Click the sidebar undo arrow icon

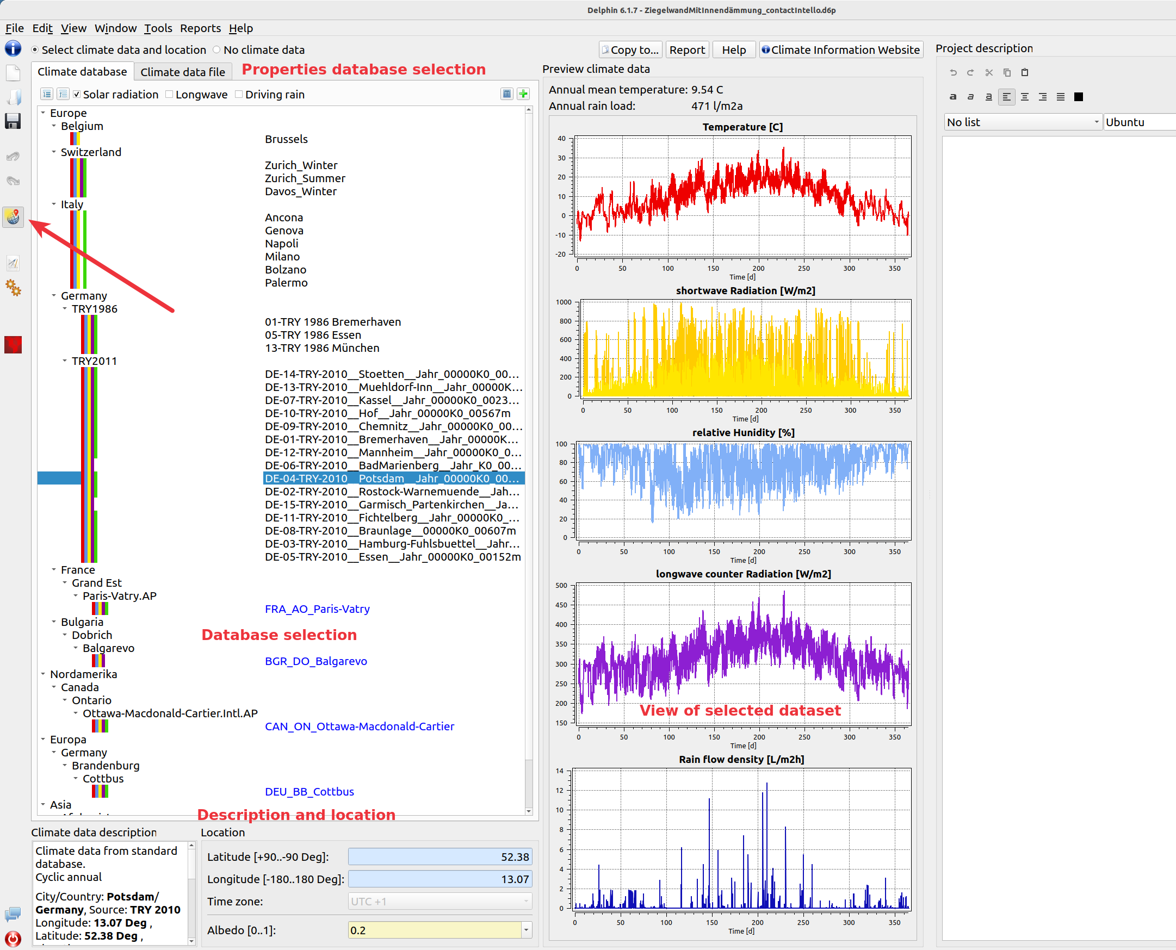tap(13, 157)
